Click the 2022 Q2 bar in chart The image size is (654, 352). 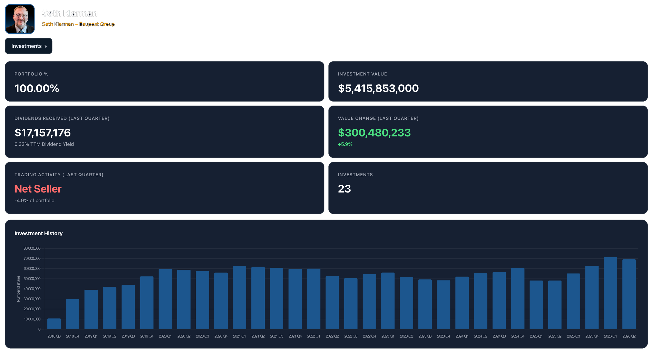click(332, 303)
